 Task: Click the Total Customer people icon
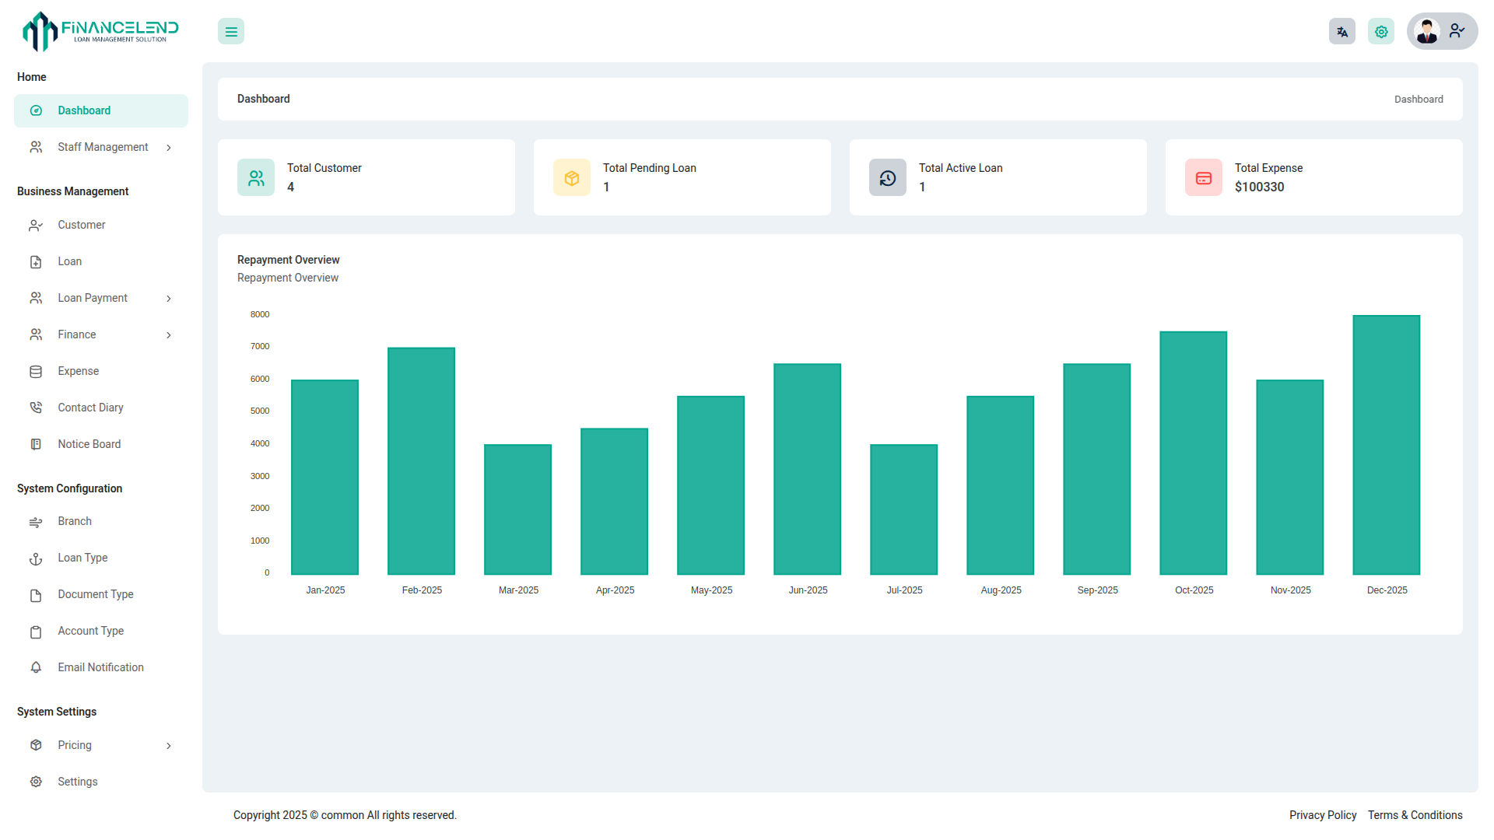[256, 178]
